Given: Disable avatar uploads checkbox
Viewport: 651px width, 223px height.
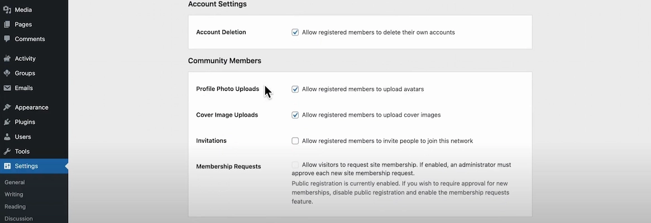Looking at the screenshot, I should coord(295,89).
